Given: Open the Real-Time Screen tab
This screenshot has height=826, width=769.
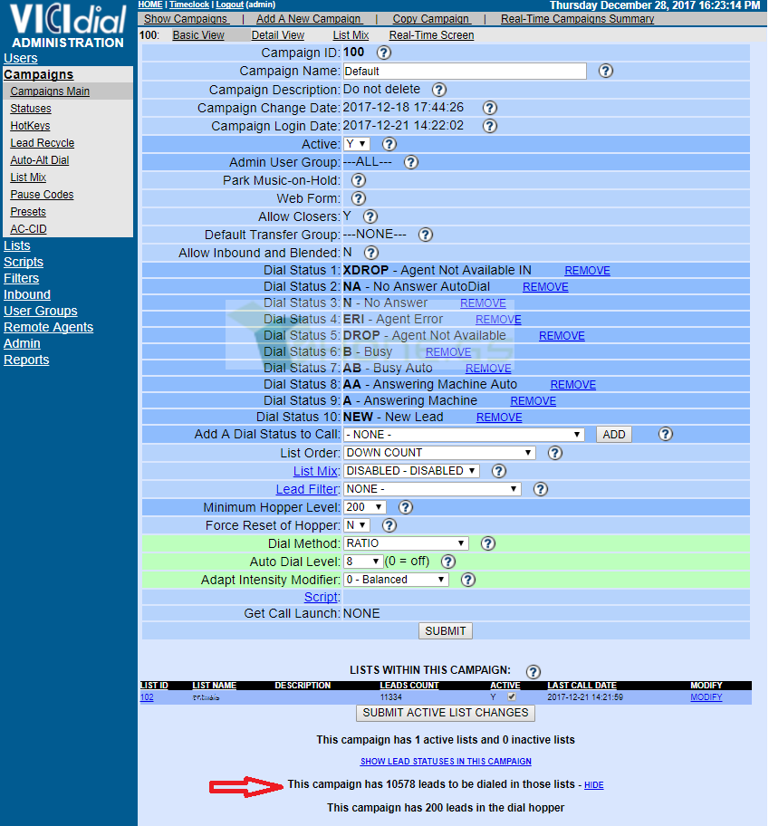Looking at the screenshot, I should (431, 35).
